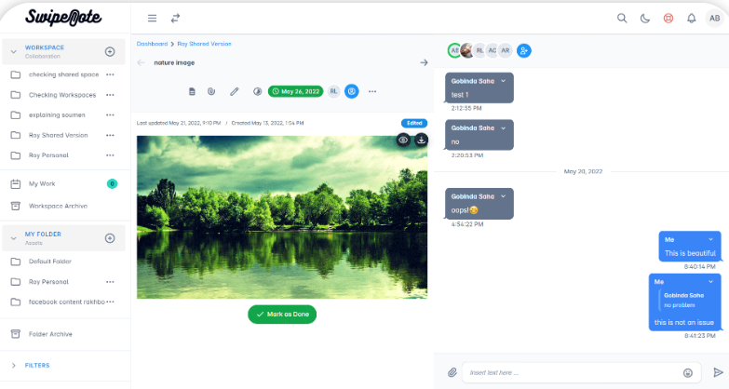Open notifications bell icon
The width and height of the screenshot is (729, 389).
tap(692, 18)
